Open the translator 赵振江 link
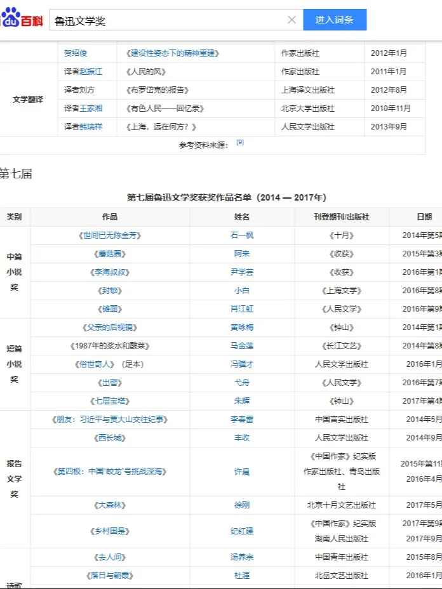This screenshot has width=442, height=589. [x=91, y=72]
